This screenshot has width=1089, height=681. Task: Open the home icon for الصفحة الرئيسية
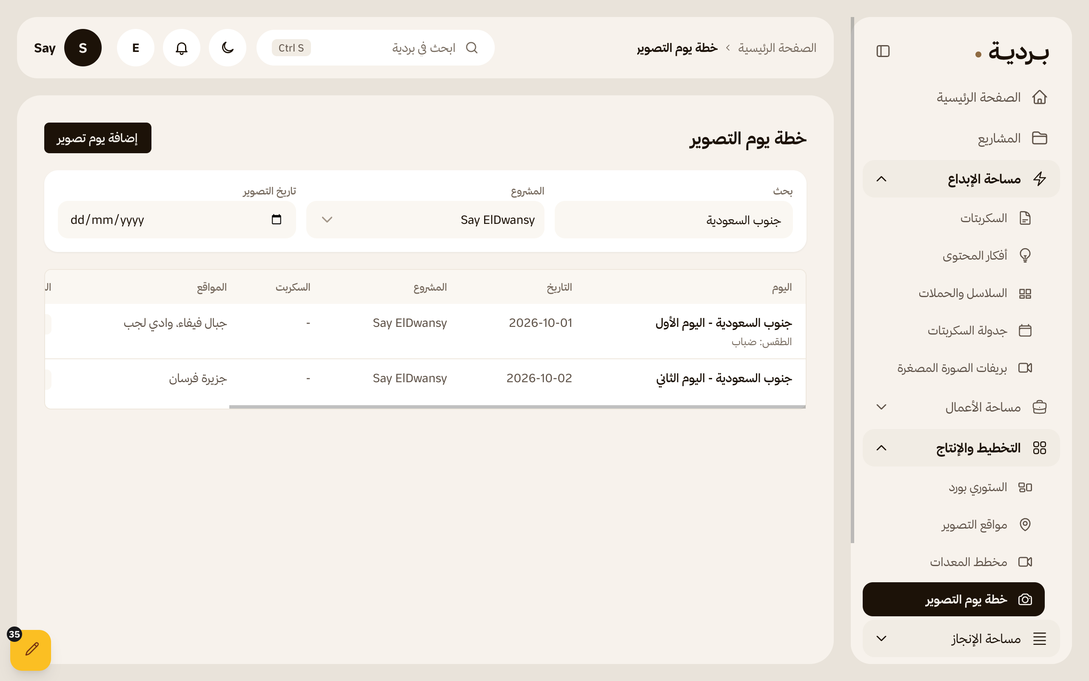[1040, 97]
